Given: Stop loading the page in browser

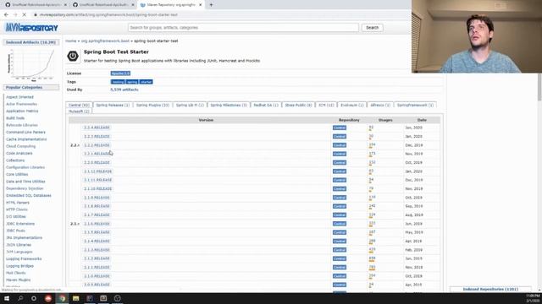Looking at the screenshot, I should [25, 15].
